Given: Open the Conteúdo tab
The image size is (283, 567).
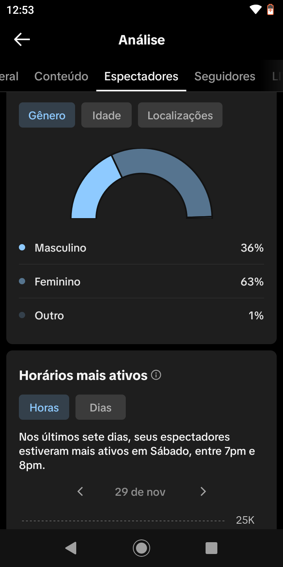Looking at the screenshot, I should (x=61, y=76).
